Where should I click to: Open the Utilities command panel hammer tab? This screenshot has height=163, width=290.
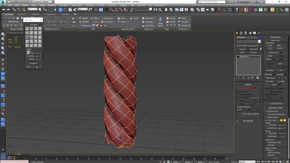259,33
